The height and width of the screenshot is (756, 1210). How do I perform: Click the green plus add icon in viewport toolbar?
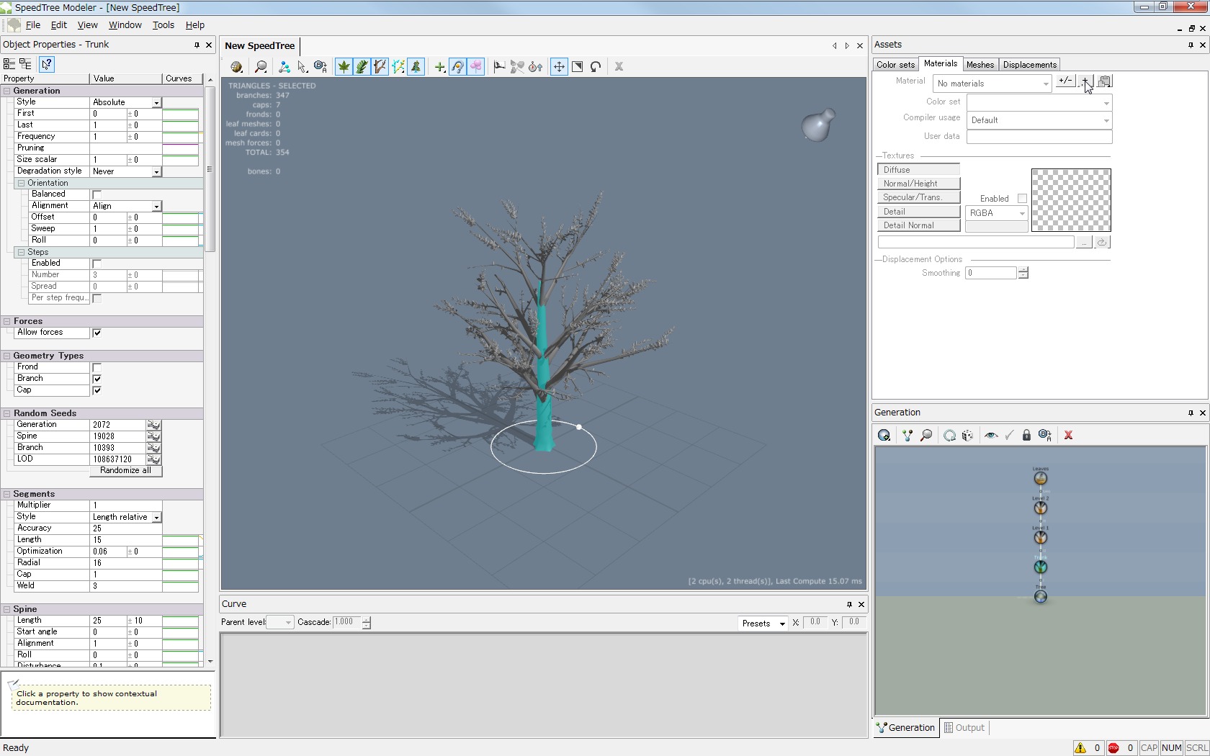[439, 67]
